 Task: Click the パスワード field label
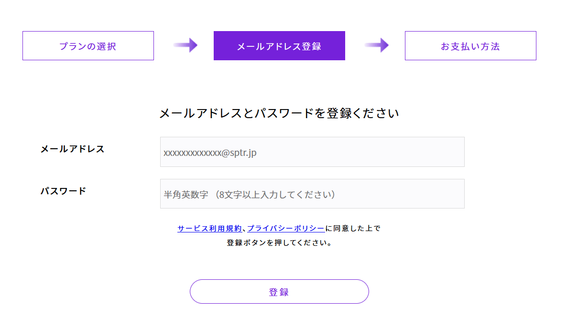tap(63, 191)
